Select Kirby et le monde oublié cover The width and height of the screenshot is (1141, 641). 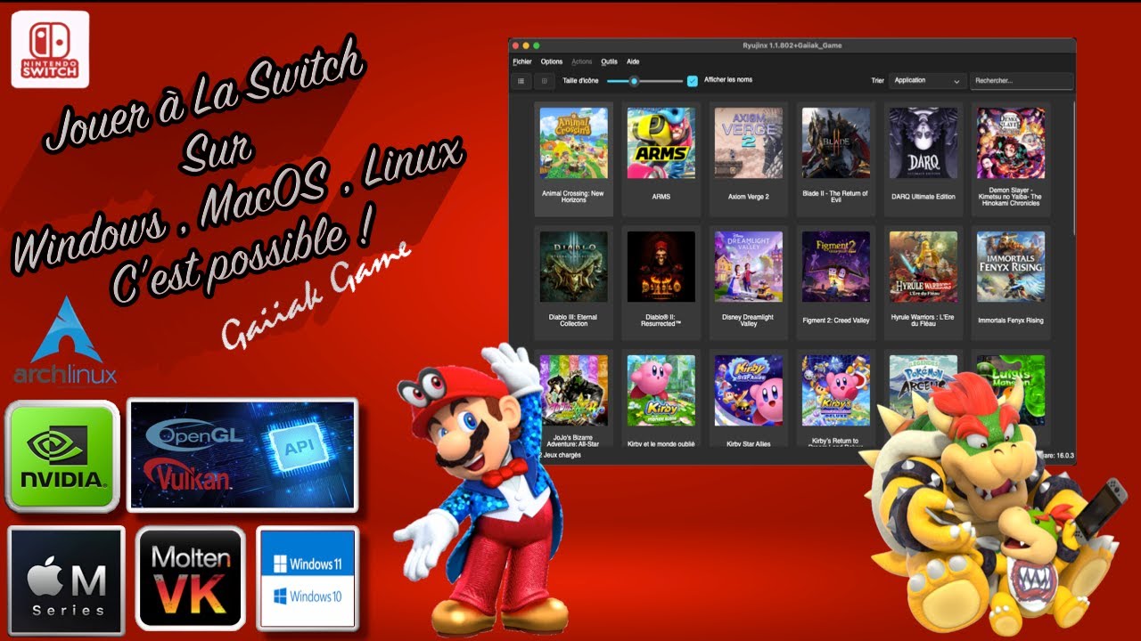coord(661,390)
